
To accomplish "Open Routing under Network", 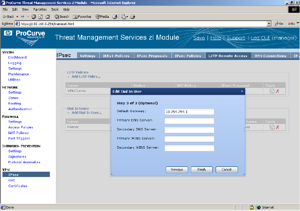I will [x=15, y=103].
